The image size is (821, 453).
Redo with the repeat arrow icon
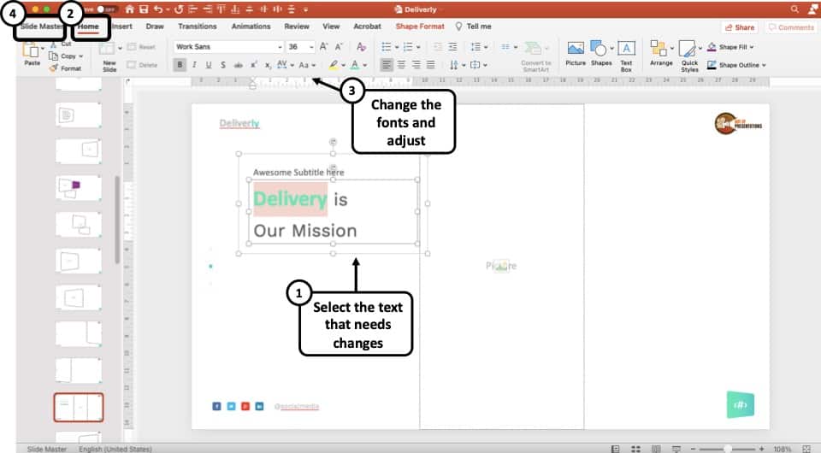(x=179, y=9)
